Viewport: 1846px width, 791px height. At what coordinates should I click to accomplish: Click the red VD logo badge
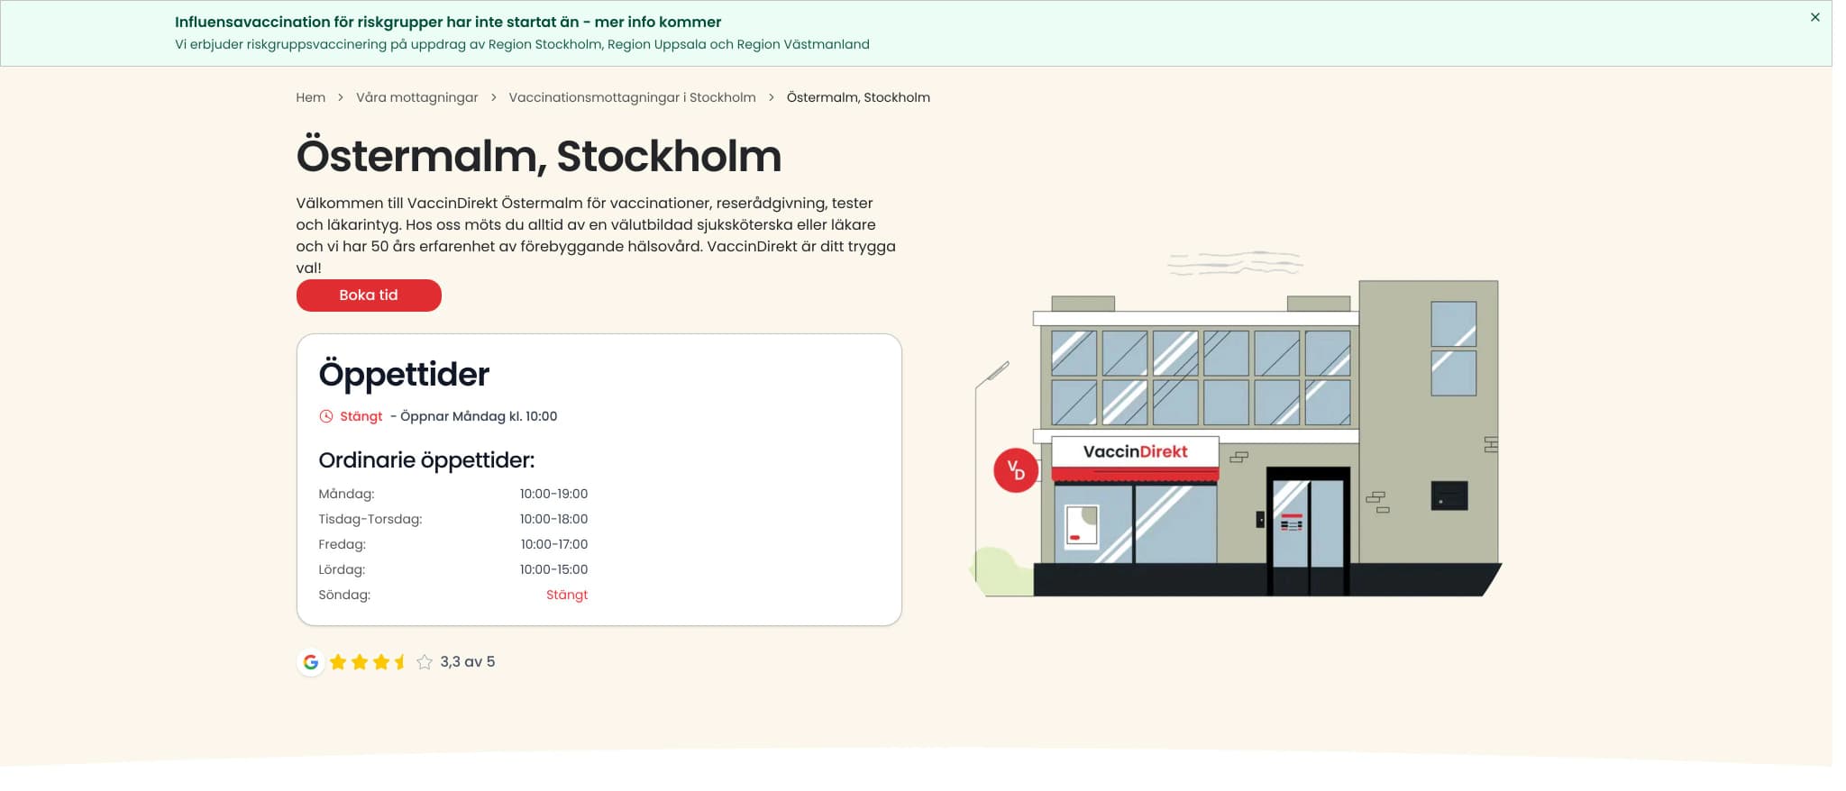[x=1016, y=469]
